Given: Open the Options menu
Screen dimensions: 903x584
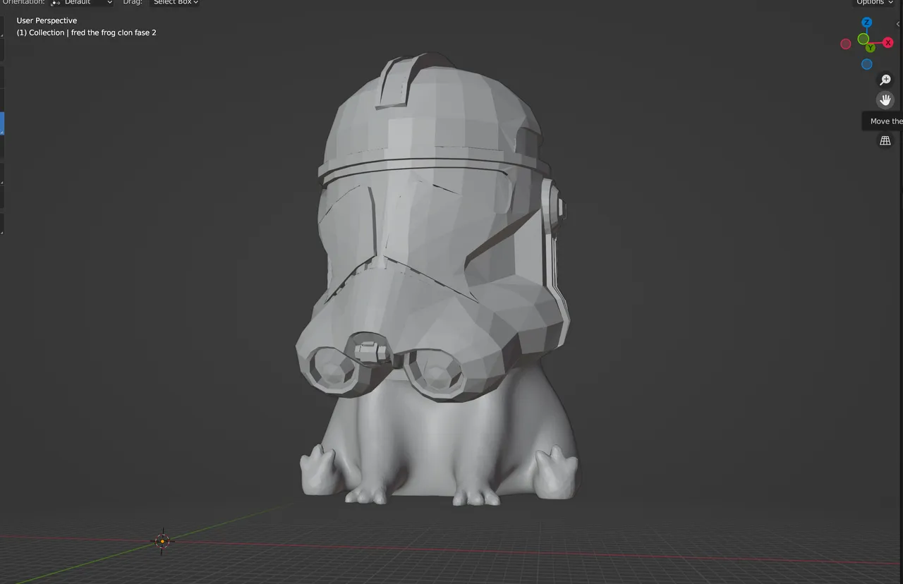Looking at the screenshot, I should pyautogui.click(x=873, y=3).
